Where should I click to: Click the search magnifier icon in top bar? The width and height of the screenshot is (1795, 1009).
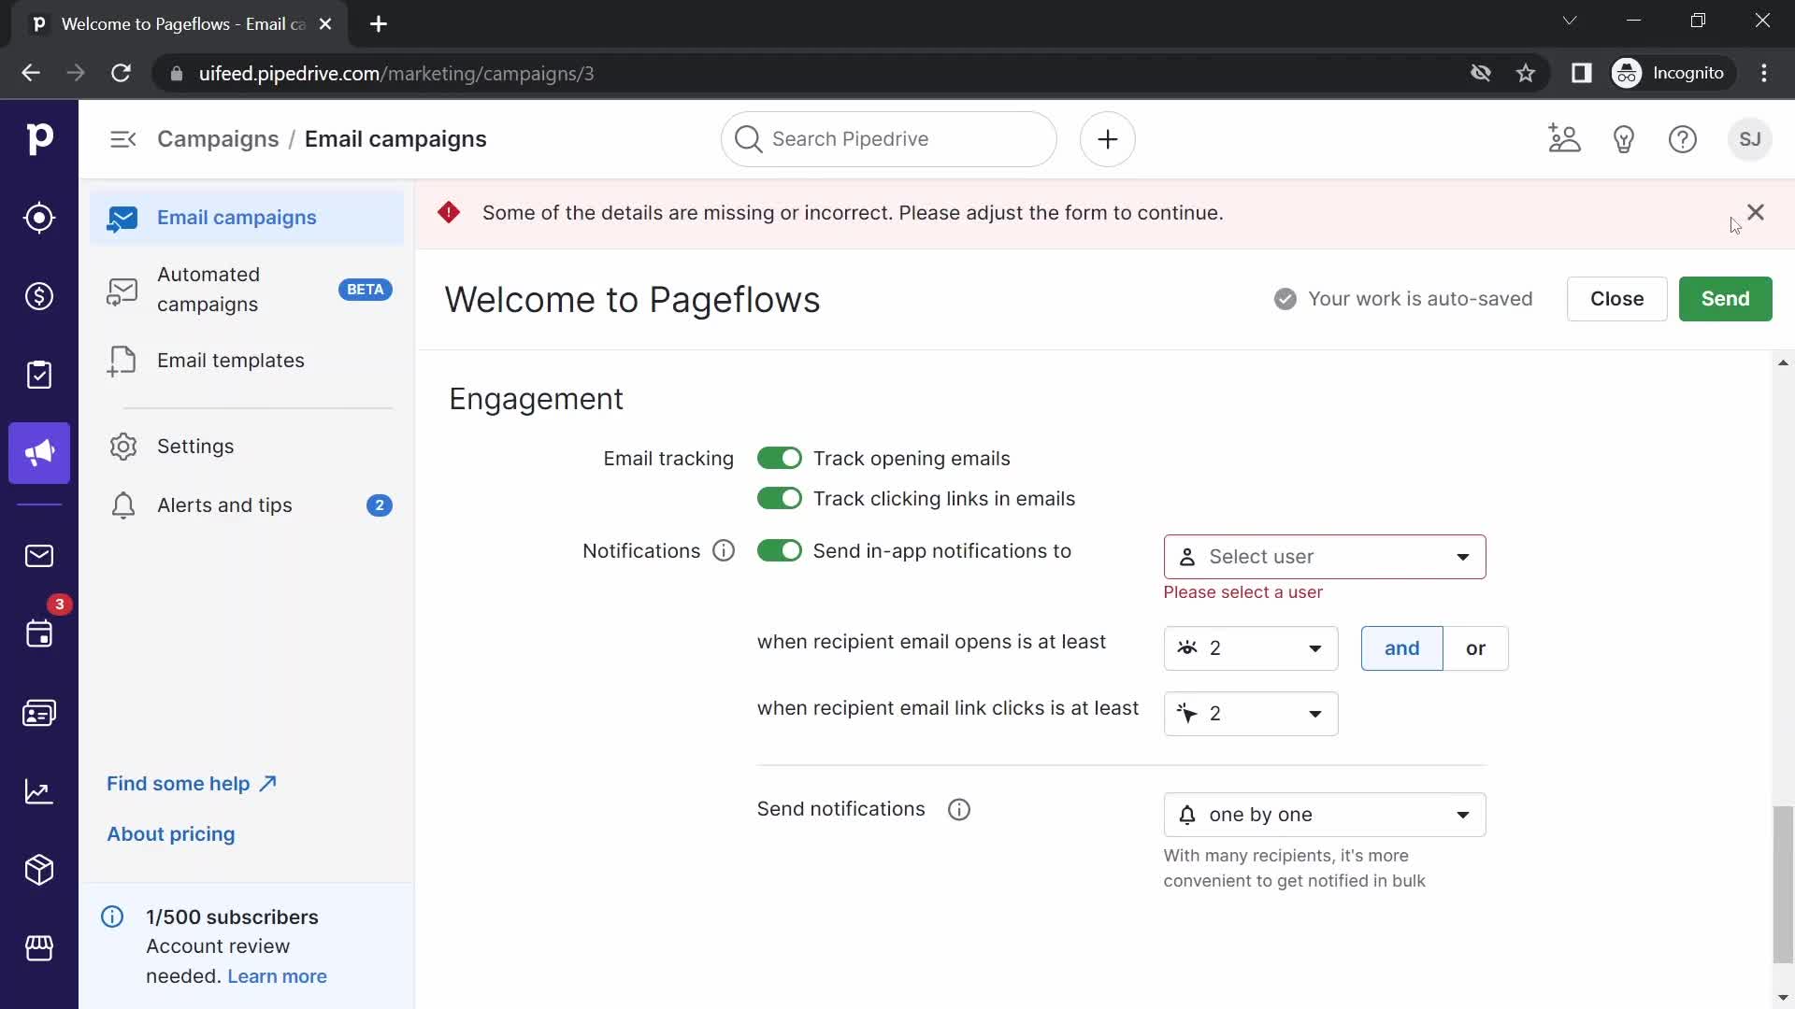[x=747, y=139]
